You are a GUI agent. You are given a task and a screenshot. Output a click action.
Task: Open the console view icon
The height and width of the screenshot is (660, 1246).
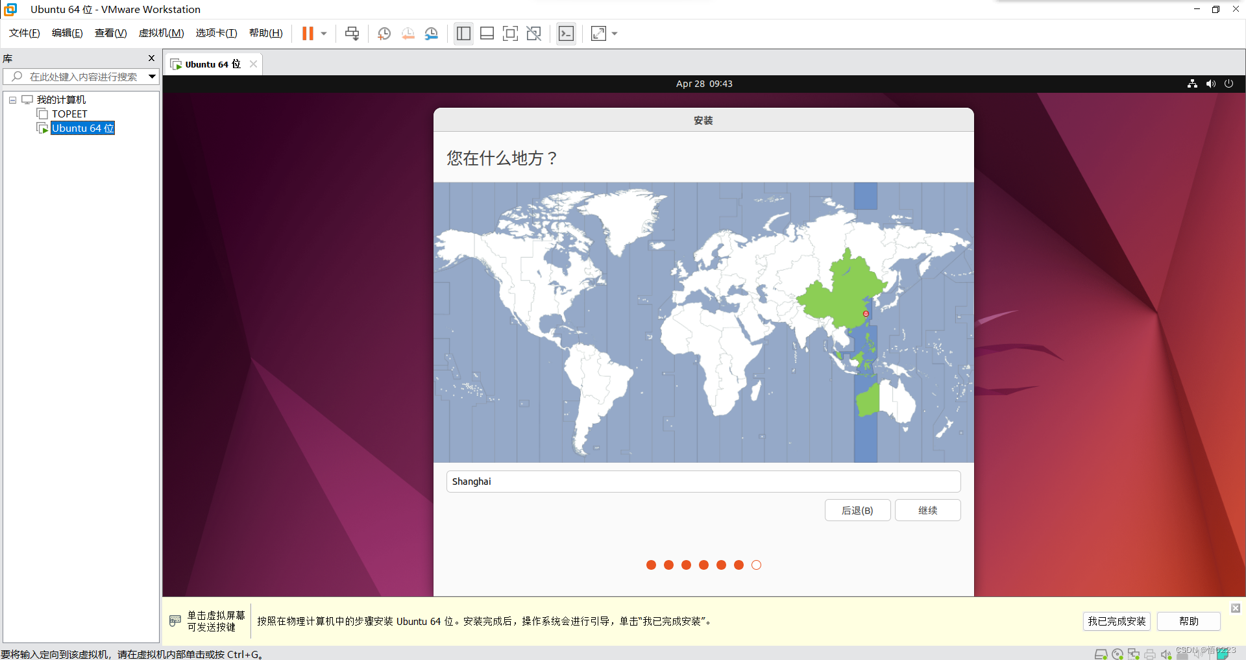tap(566, 34)
